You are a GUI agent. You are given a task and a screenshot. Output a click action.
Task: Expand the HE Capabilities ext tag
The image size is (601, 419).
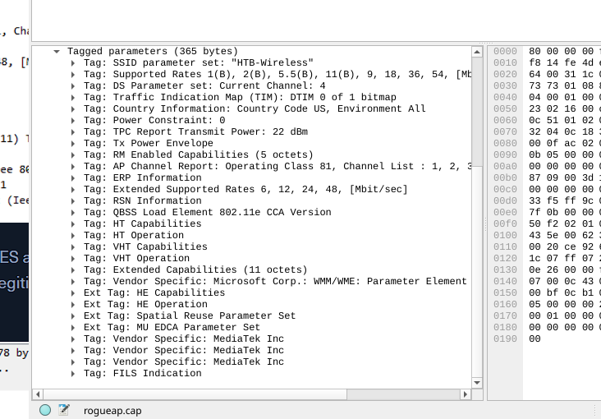click(x=73, y=293)
